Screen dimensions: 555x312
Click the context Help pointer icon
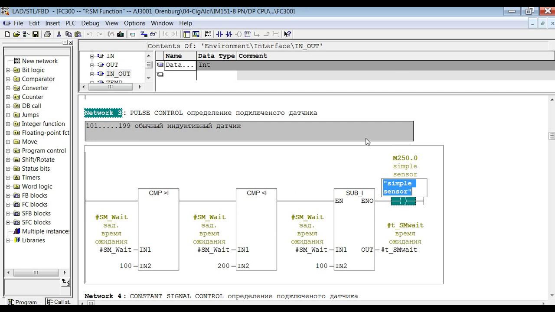(287, 34)
